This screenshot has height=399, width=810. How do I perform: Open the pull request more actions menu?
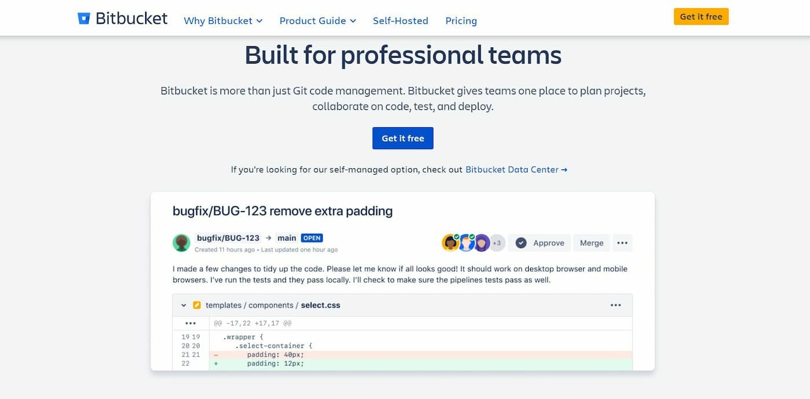tap(622, 243)
